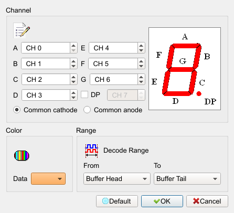Open the To Buffer Tail dropdown
Screen dimensions: 234x213
click(x=187, y=179)
